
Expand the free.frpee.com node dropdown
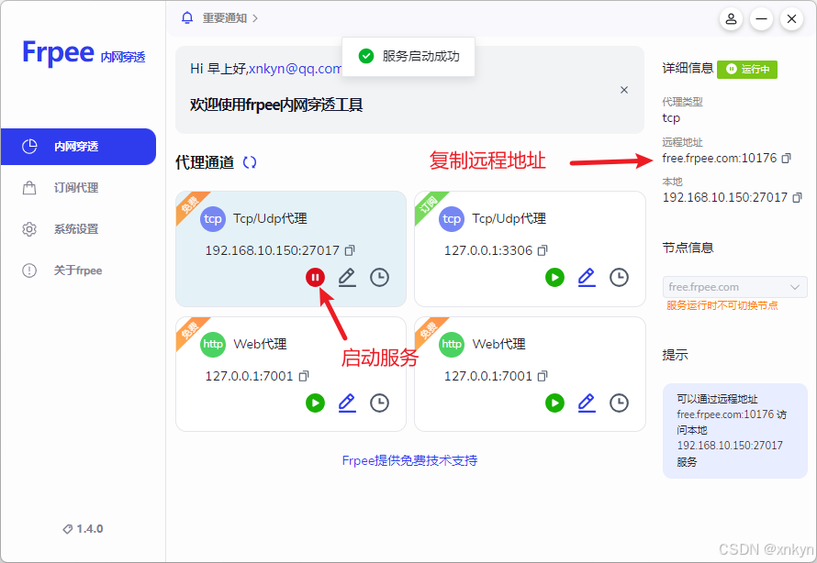pyautogui.click(x=734, y=287)
